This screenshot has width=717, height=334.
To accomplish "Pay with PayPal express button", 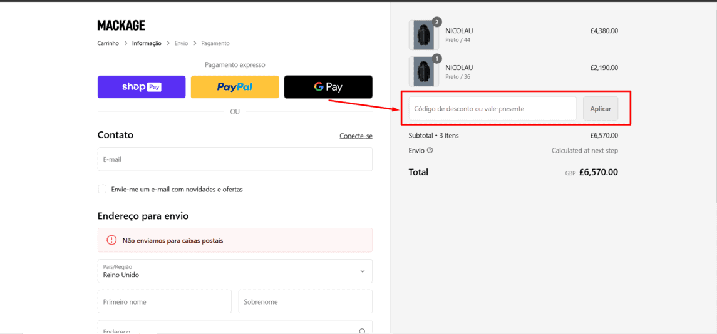I will click(235, 87).
